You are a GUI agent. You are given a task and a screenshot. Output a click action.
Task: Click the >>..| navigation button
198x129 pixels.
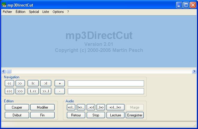point(46,91)
